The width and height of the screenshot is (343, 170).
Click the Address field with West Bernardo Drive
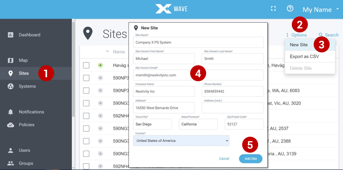[x=164, y=108]
